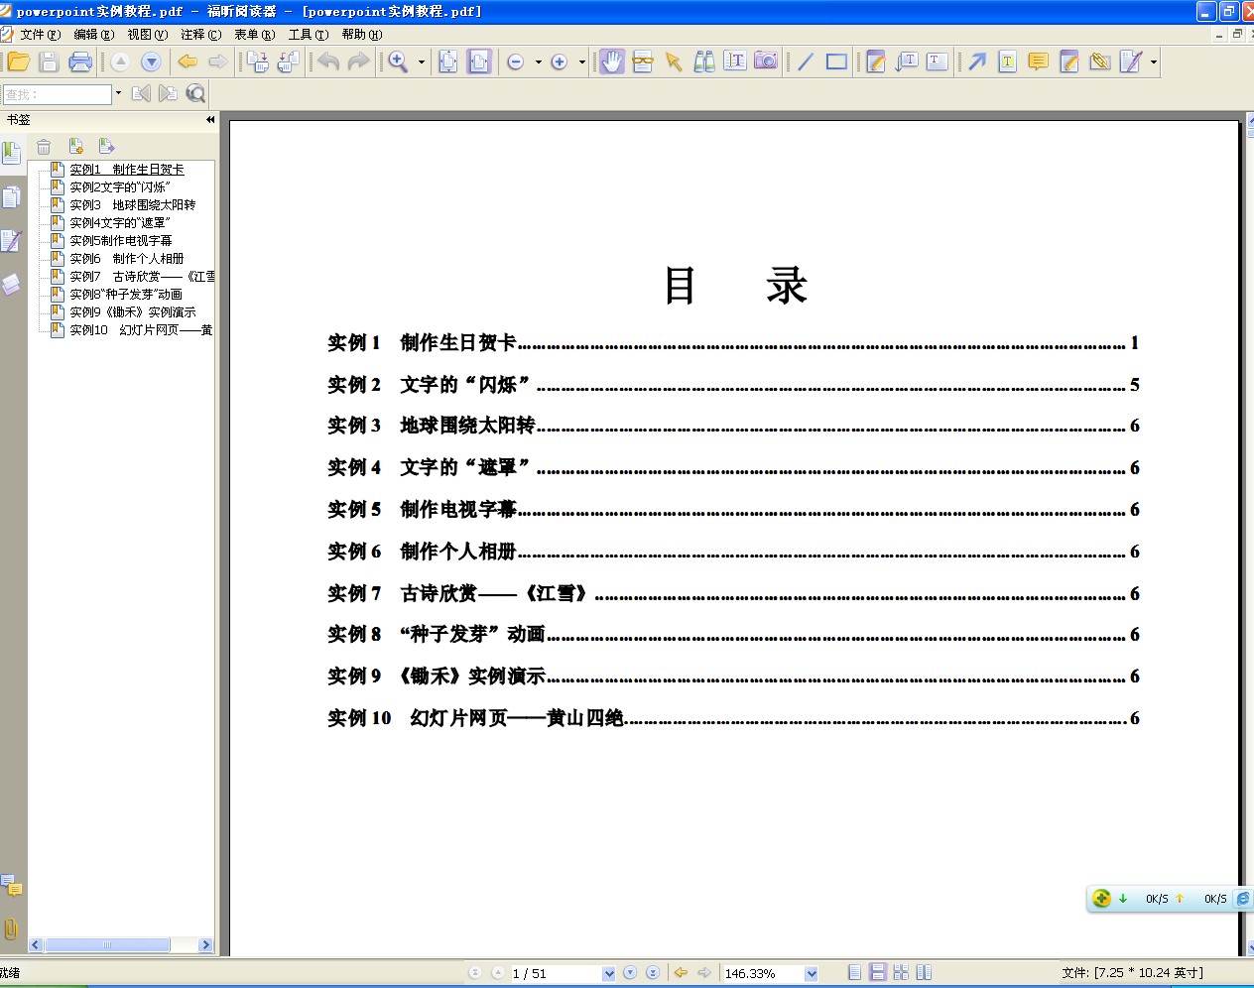The width and height of the screenshot is (1254, 988).
Task: Click next page button in status bar
Action: coord(630,973)
